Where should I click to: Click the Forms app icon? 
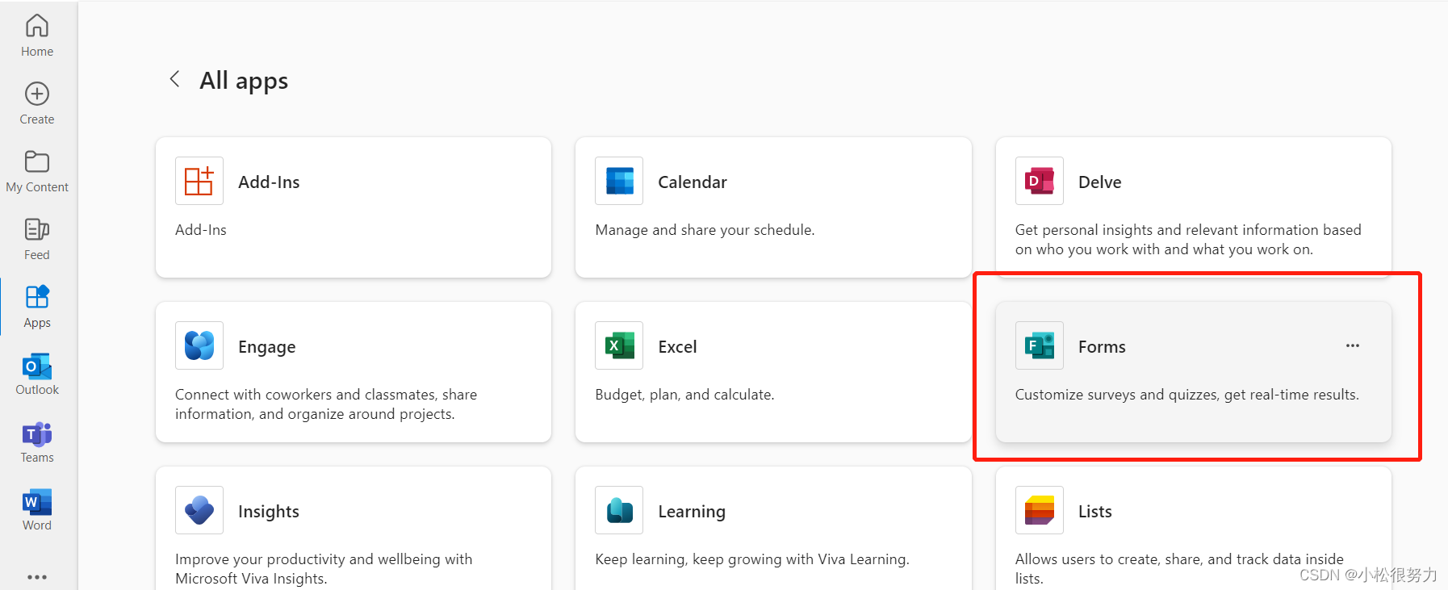[x=1040, y=345]
